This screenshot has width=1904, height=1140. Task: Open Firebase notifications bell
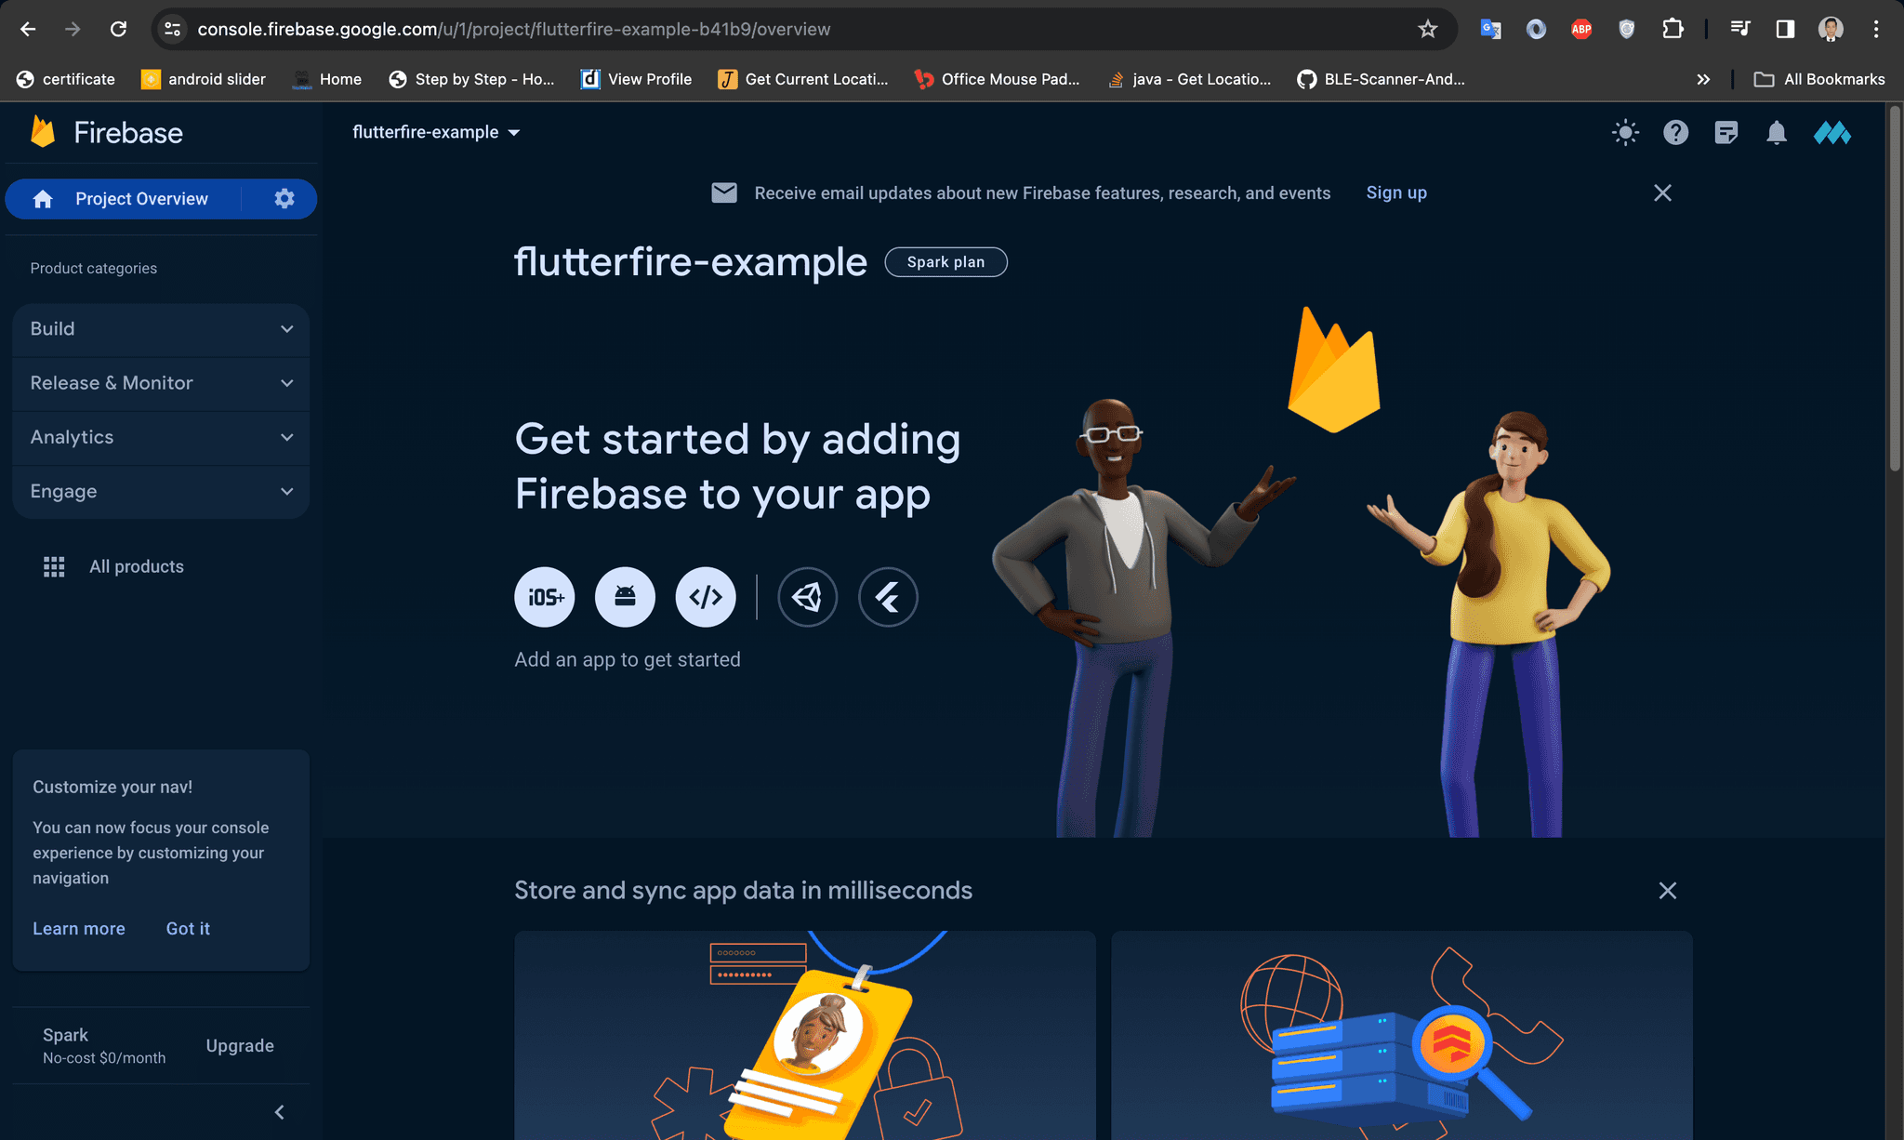pos(1777,133)
